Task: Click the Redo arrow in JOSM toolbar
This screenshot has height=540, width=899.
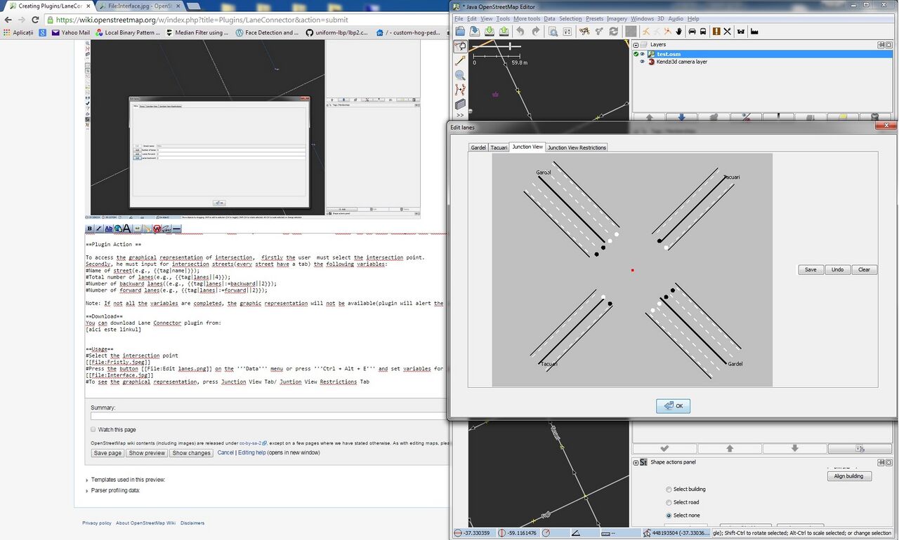Action: 536,31
